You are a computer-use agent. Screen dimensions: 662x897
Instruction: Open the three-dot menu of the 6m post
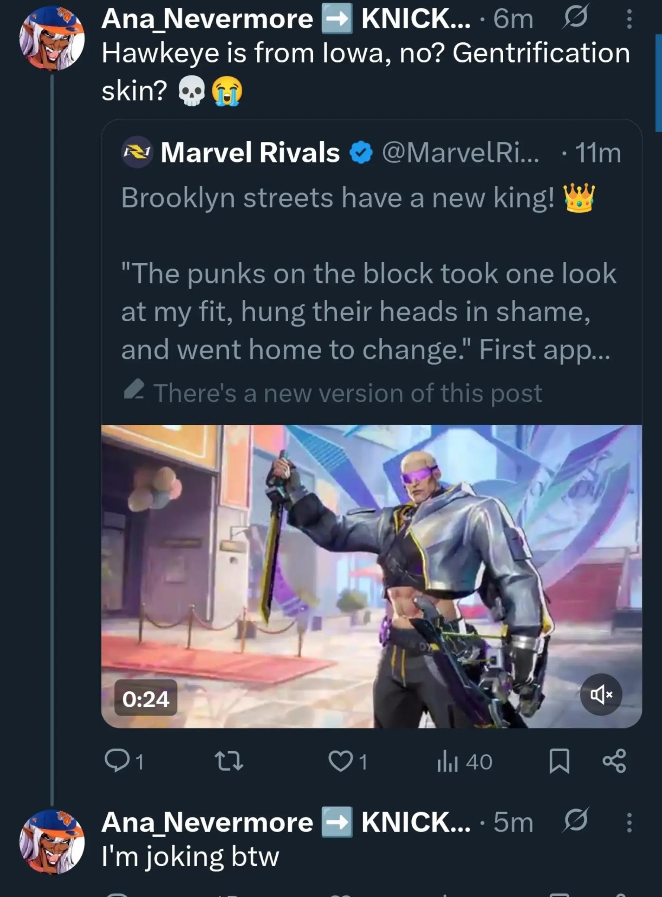point(629,19)
